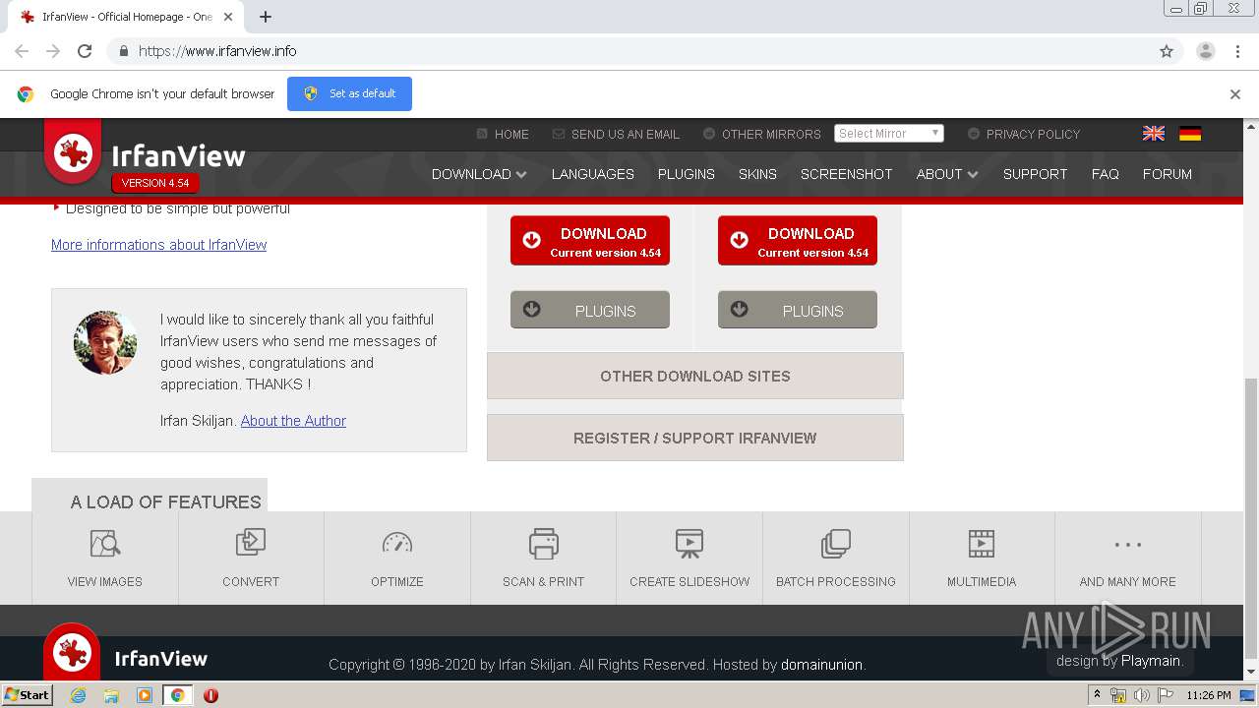Bookmark this page with the star icon
The image size is (1259, 708).
[x=1167, y=51]
